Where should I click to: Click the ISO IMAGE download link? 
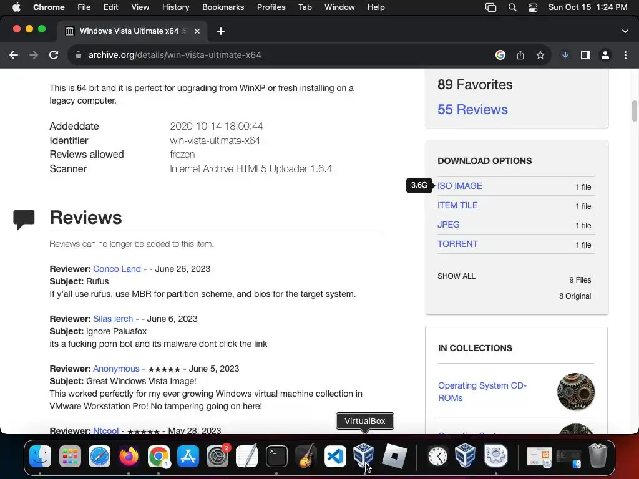459,186
